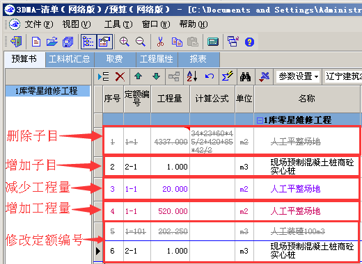Toggle the properties panel toolbar button
The height and width of the screenshot is (264, 362).
click(x=104, y=42)
